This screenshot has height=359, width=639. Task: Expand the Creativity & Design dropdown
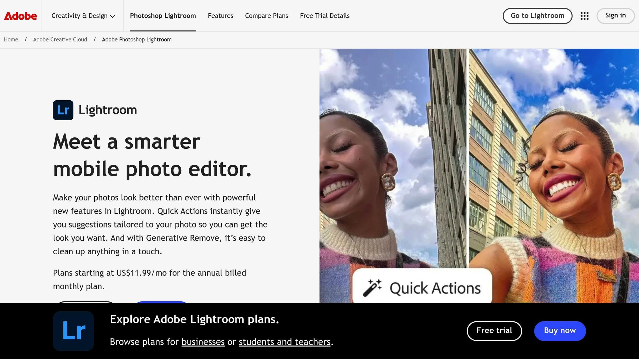[83, 16]
